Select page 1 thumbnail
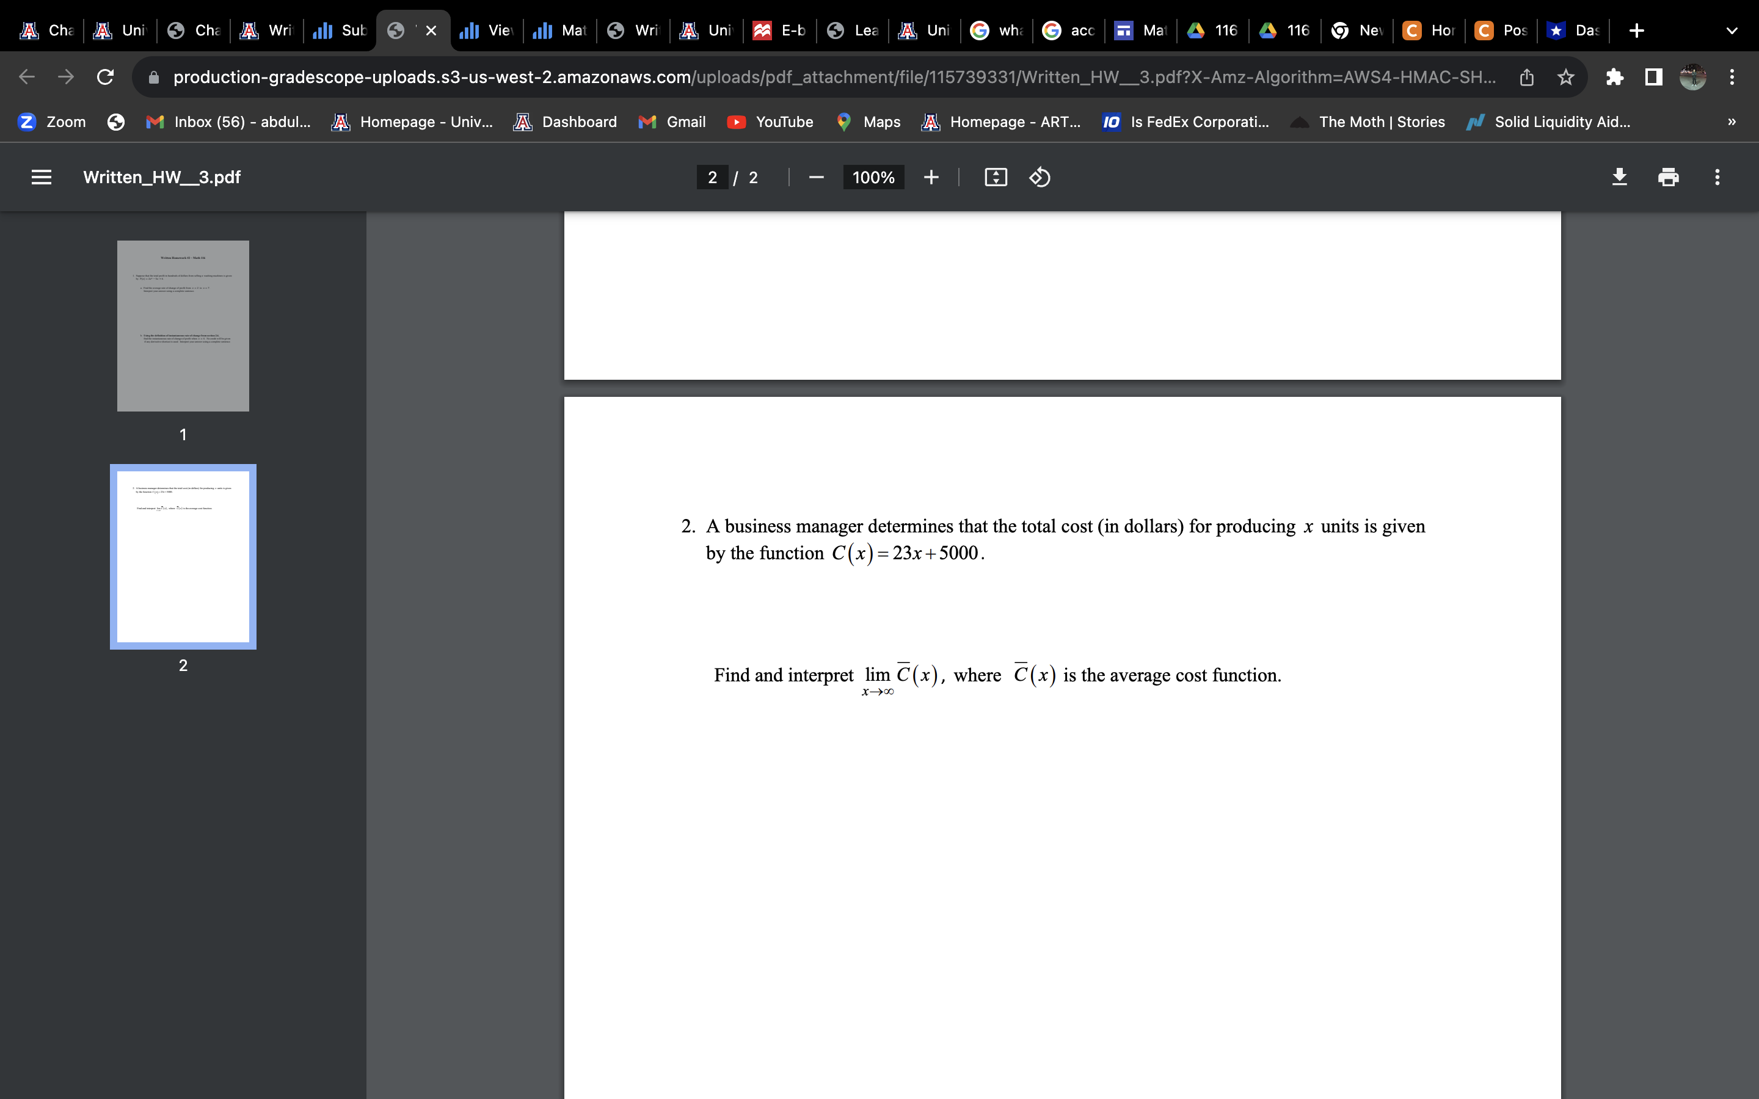 (x=183, y=325)
